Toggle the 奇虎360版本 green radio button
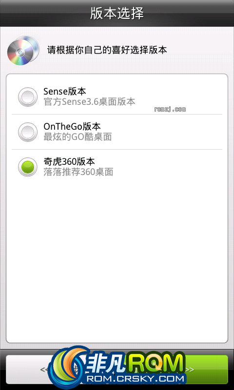The image size is (234, 390). point(28,167)
